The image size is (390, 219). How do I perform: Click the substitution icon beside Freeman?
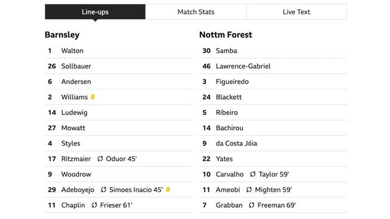[x=252, y=206]
